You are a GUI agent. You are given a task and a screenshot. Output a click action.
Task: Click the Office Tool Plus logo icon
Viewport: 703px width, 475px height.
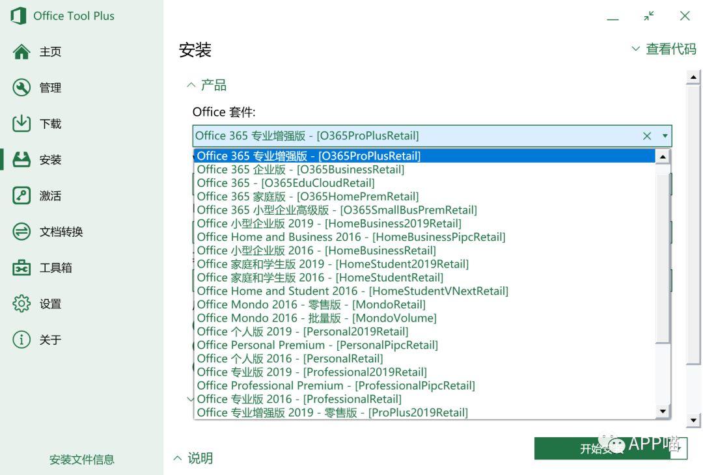pyautogui.click(x=18, y=16)
